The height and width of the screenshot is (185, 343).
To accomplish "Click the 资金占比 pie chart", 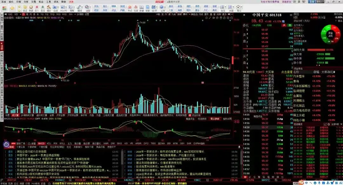I will [330, 34].
